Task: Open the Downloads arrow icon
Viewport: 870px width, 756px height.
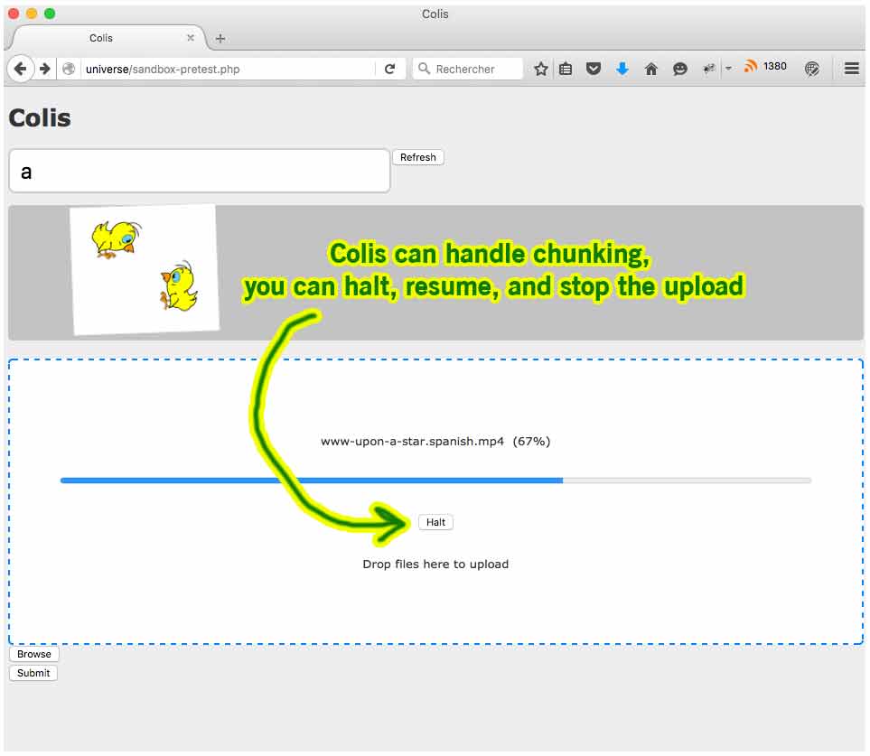Action: [622, 68]
